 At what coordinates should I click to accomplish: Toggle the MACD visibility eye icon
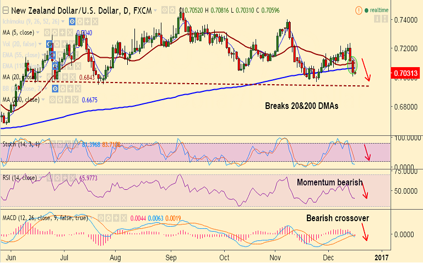click(x=101, y=218)
